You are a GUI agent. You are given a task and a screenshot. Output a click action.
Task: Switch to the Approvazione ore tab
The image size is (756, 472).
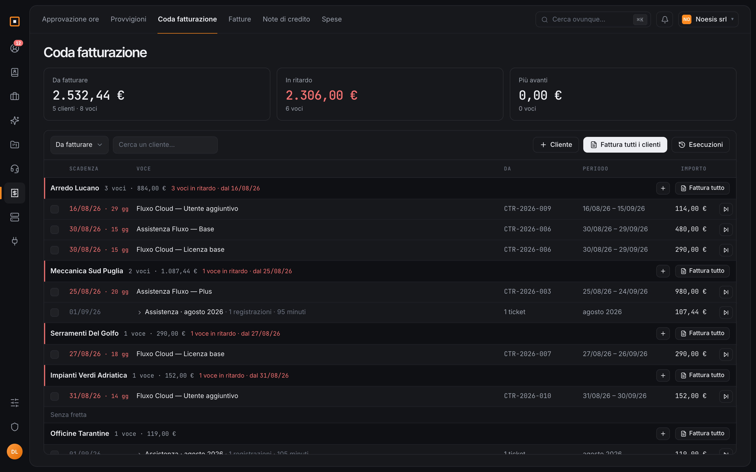point(71,19)
